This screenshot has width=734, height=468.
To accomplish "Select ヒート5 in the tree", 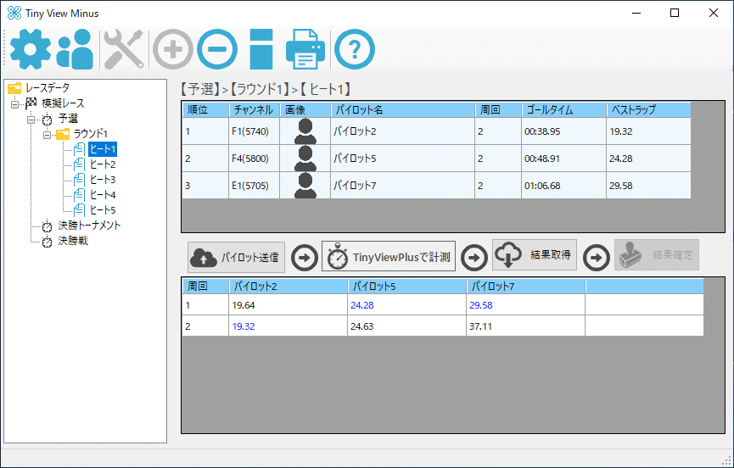I will pos(103,210).
